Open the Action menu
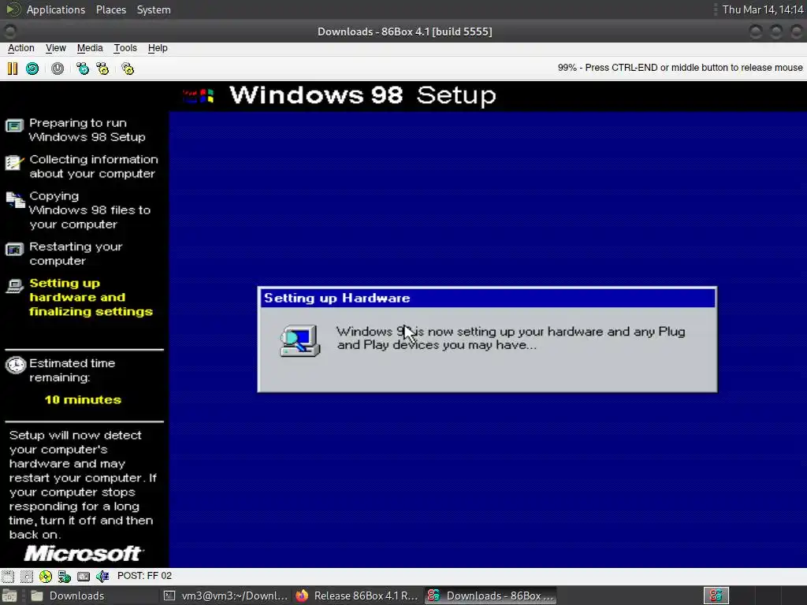The image size is (807, 605). 21,48
